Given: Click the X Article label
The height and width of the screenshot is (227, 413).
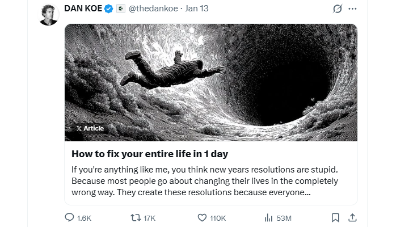Looking at the screenshot, I should click(90, 128).
